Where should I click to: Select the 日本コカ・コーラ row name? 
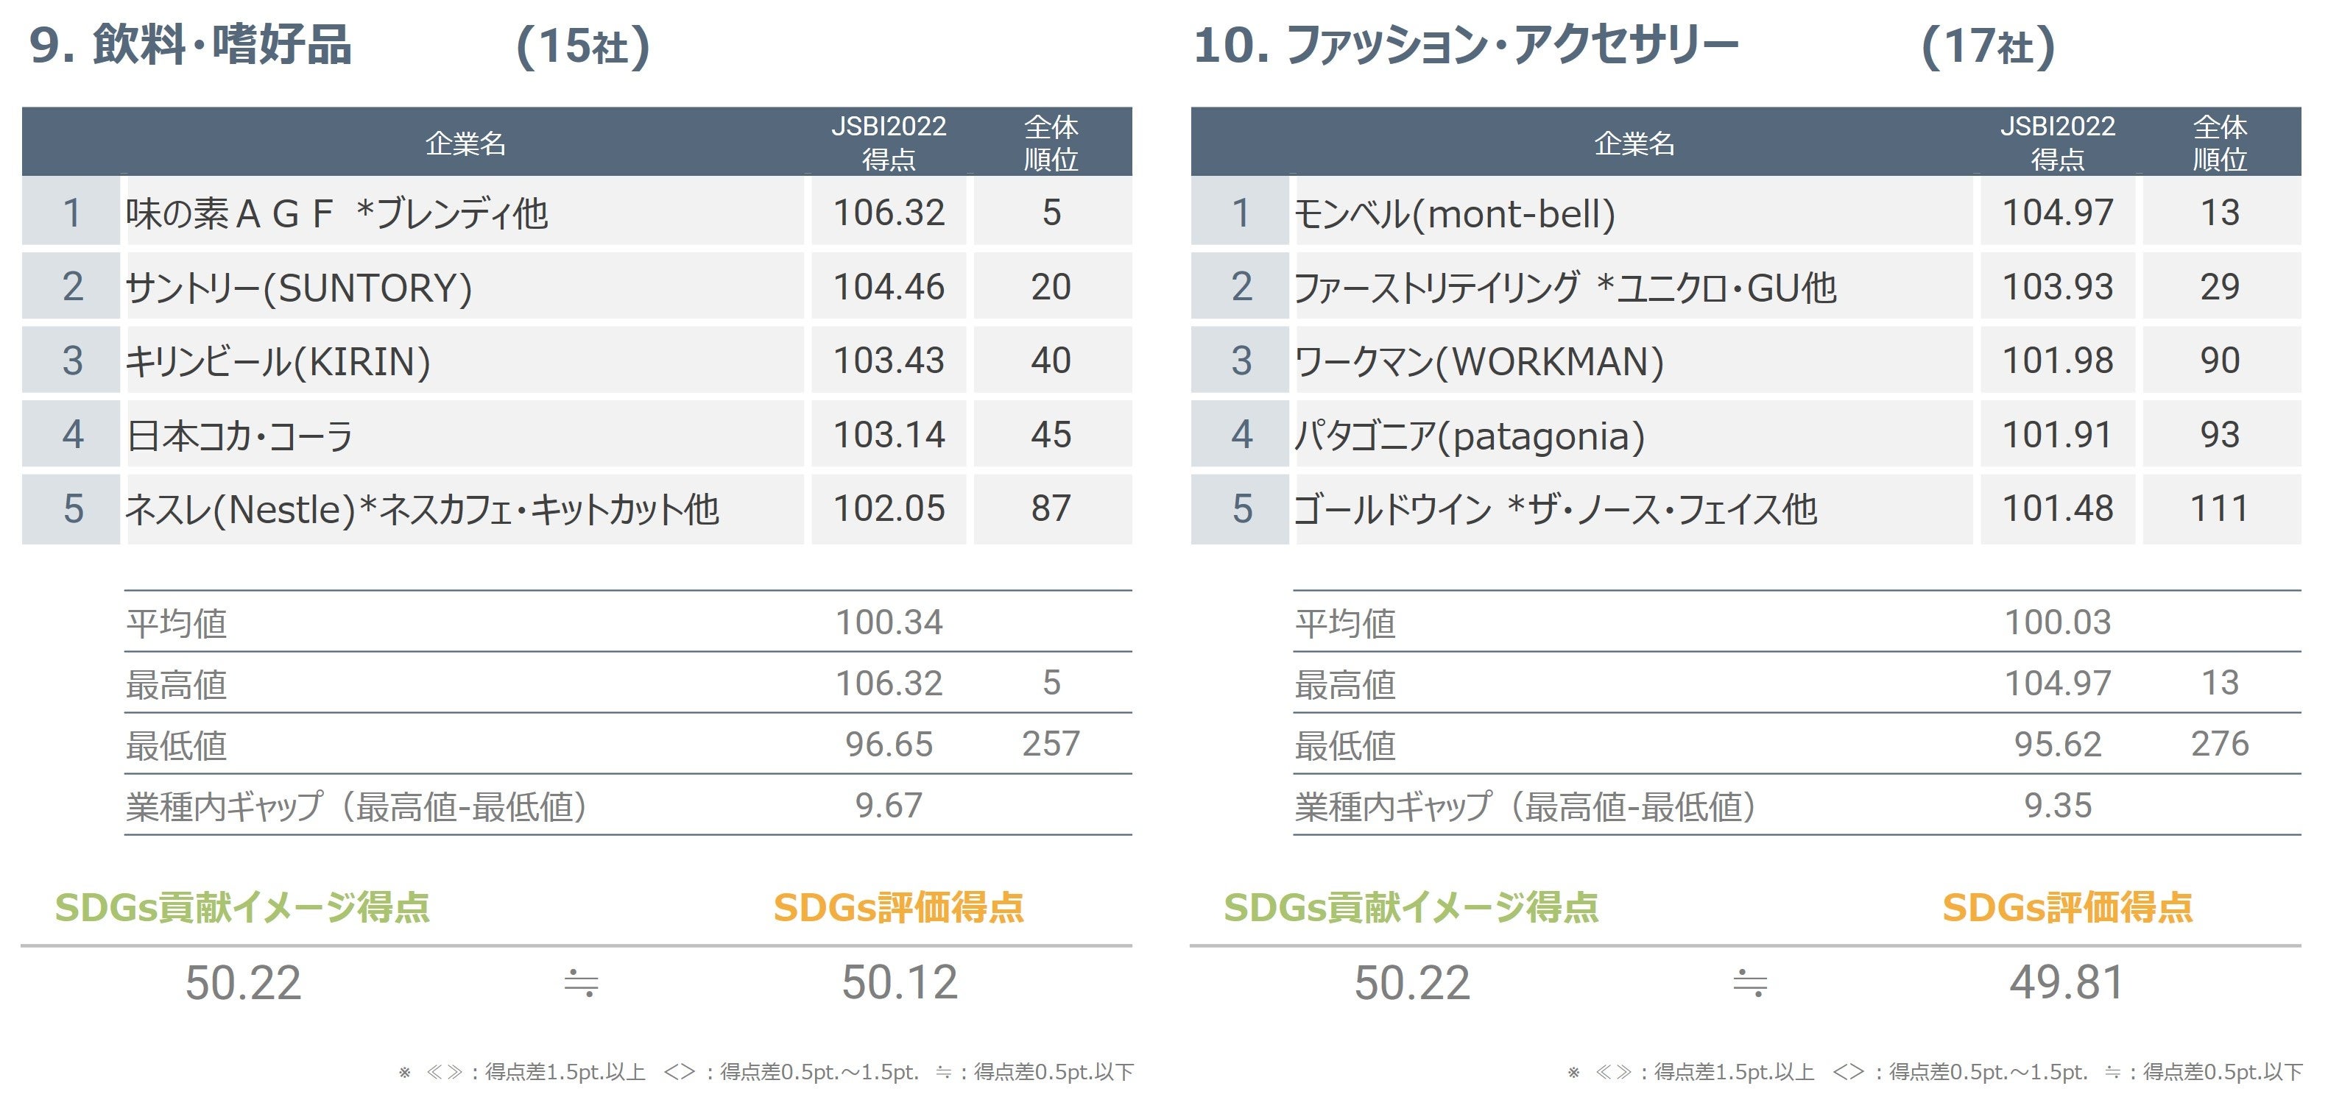click(x=239, y=435)
